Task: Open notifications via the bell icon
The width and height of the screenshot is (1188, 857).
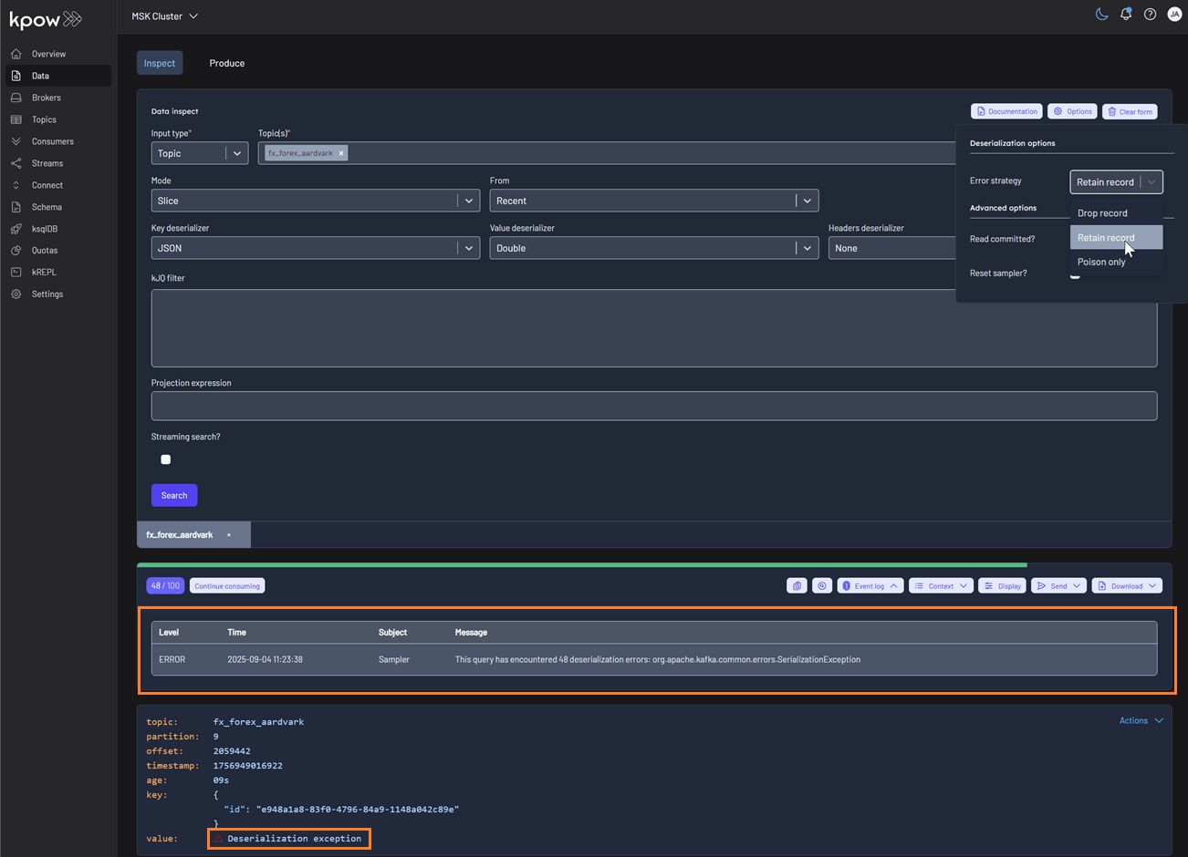Action: tap(1126, 14)
